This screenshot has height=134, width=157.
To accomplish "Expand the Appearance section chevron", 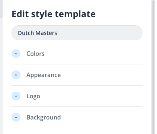I will [x=16, y=75].
